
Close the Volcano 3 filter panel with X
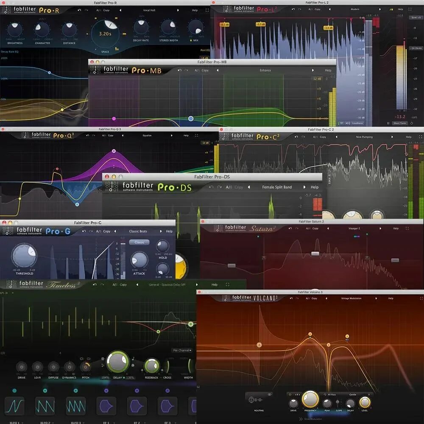click(369, 395)
